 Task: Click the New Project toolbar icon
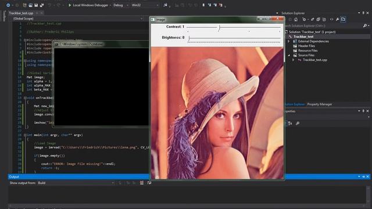[24, 5]
